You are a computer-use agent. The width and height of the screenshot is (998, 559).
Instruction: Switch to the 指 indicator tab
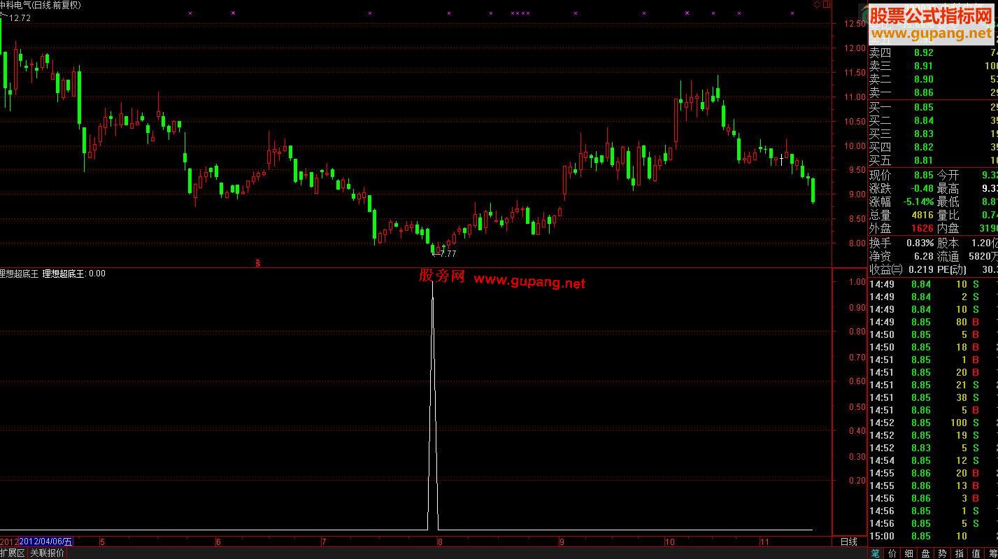(960, 553)
